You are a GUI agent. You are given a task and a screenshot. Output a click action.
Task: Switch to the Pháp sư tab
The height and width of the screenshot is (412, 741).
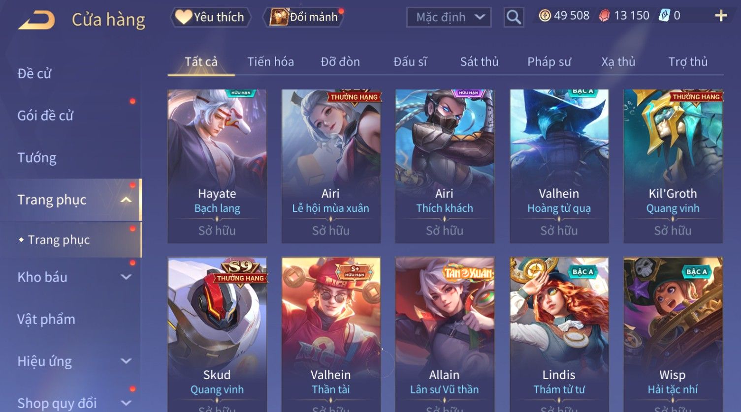coord(549,62)
